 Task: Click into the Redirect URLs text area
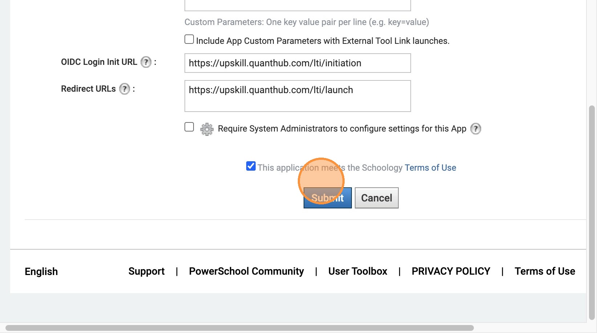[x=297, y=96]
